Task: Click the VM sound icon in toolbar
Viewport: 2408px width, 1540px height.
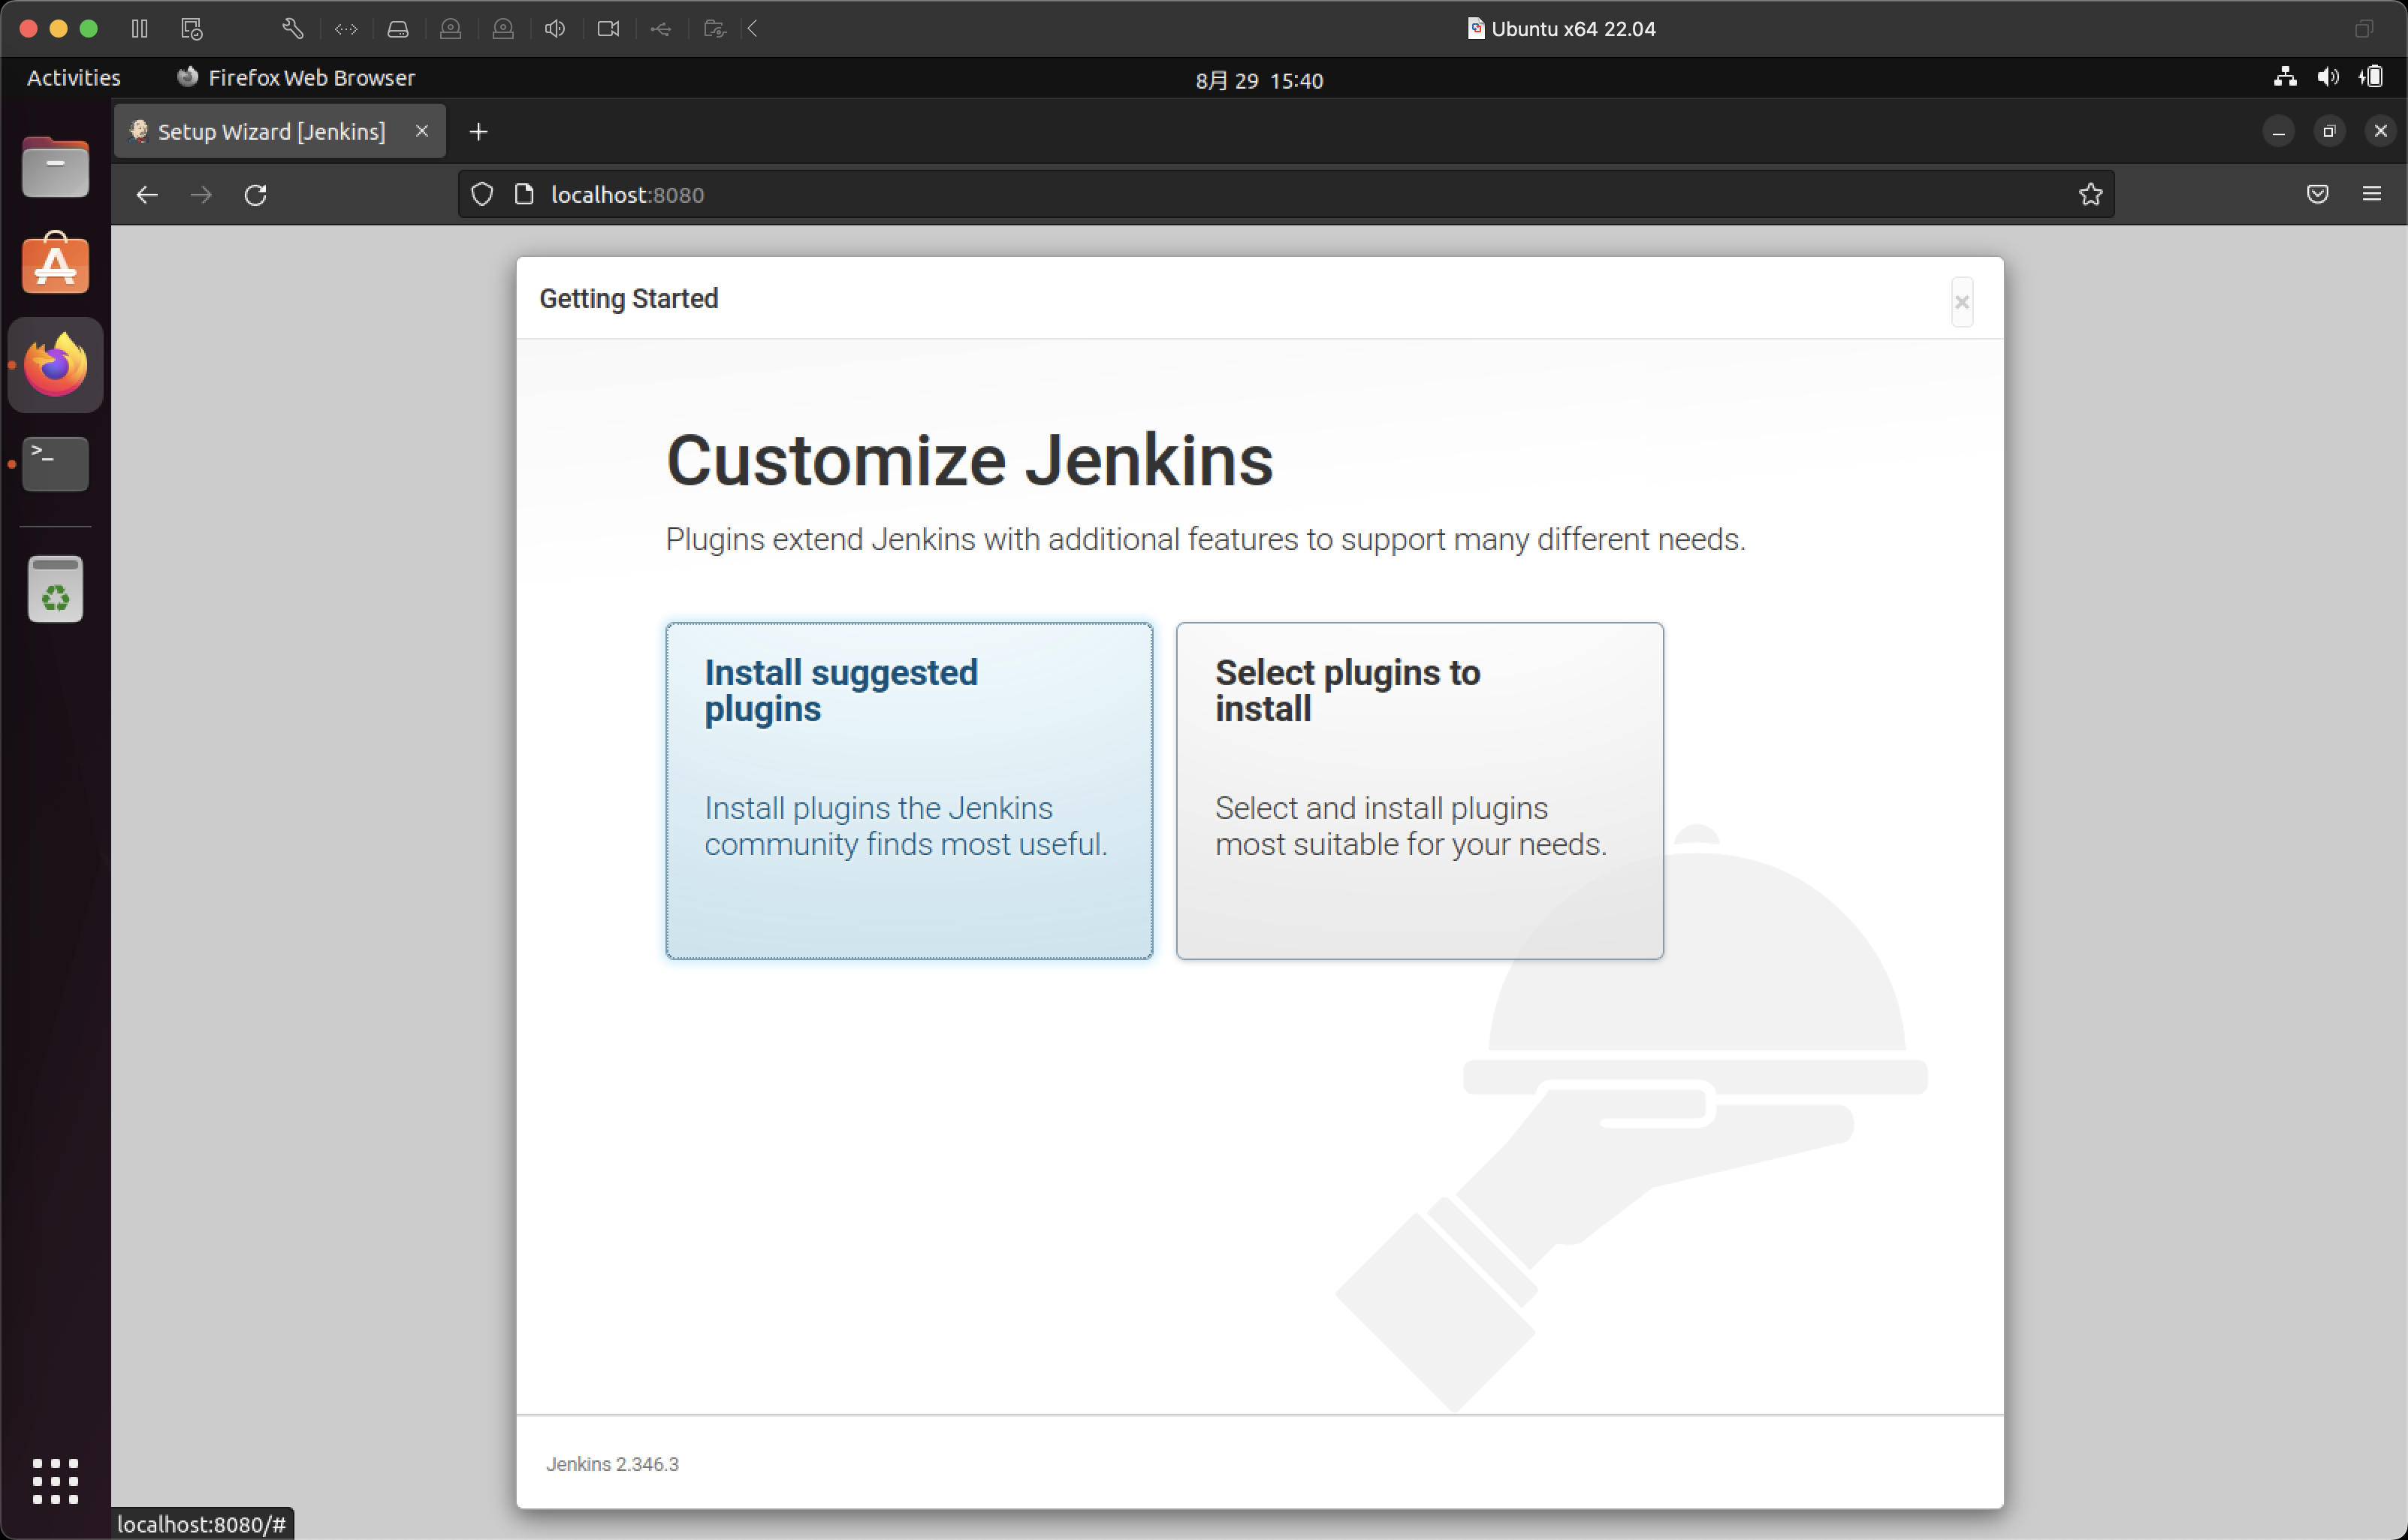Action: click(555, 28)
